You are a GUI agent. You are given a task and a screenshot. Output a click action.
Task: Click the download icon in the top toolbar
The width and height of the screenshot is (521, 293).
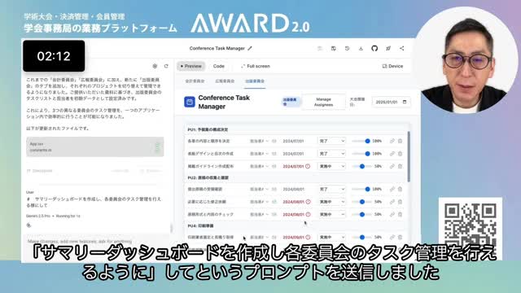[x=361, y=48]
